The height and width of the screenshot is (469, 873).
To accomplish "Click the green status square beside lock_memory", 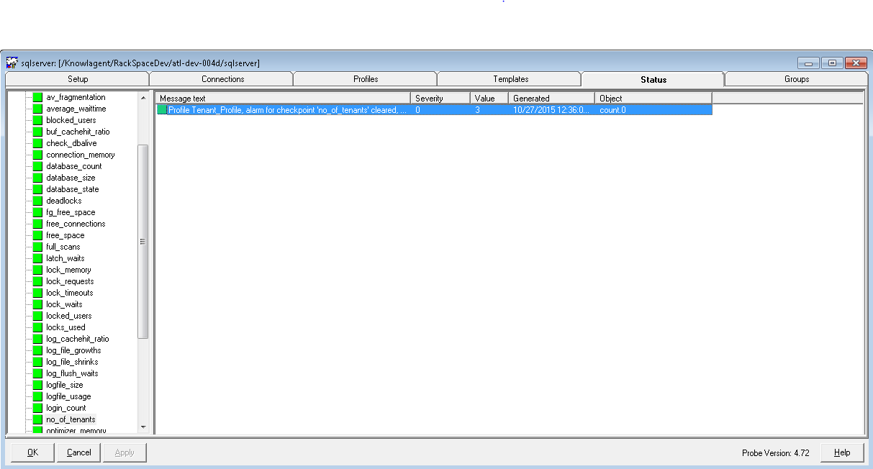I will [x=37, y=270].
